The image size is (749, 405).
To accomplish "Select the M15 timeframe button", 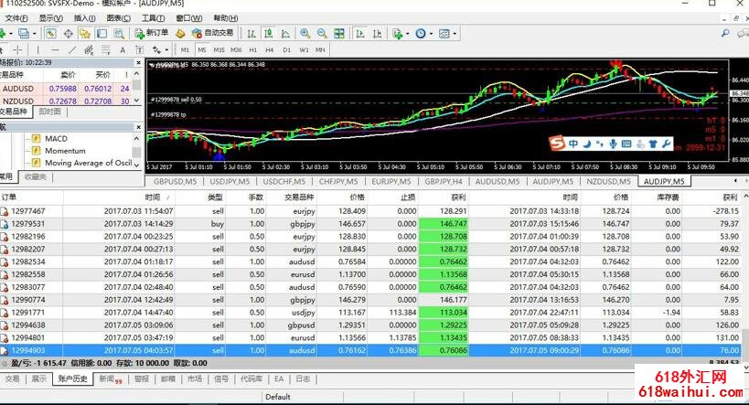I will coord(219,49).
